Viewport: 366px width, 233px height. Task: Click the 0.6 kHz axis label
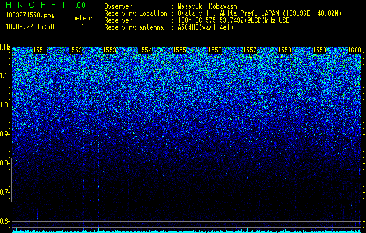[x=5, y=221]
